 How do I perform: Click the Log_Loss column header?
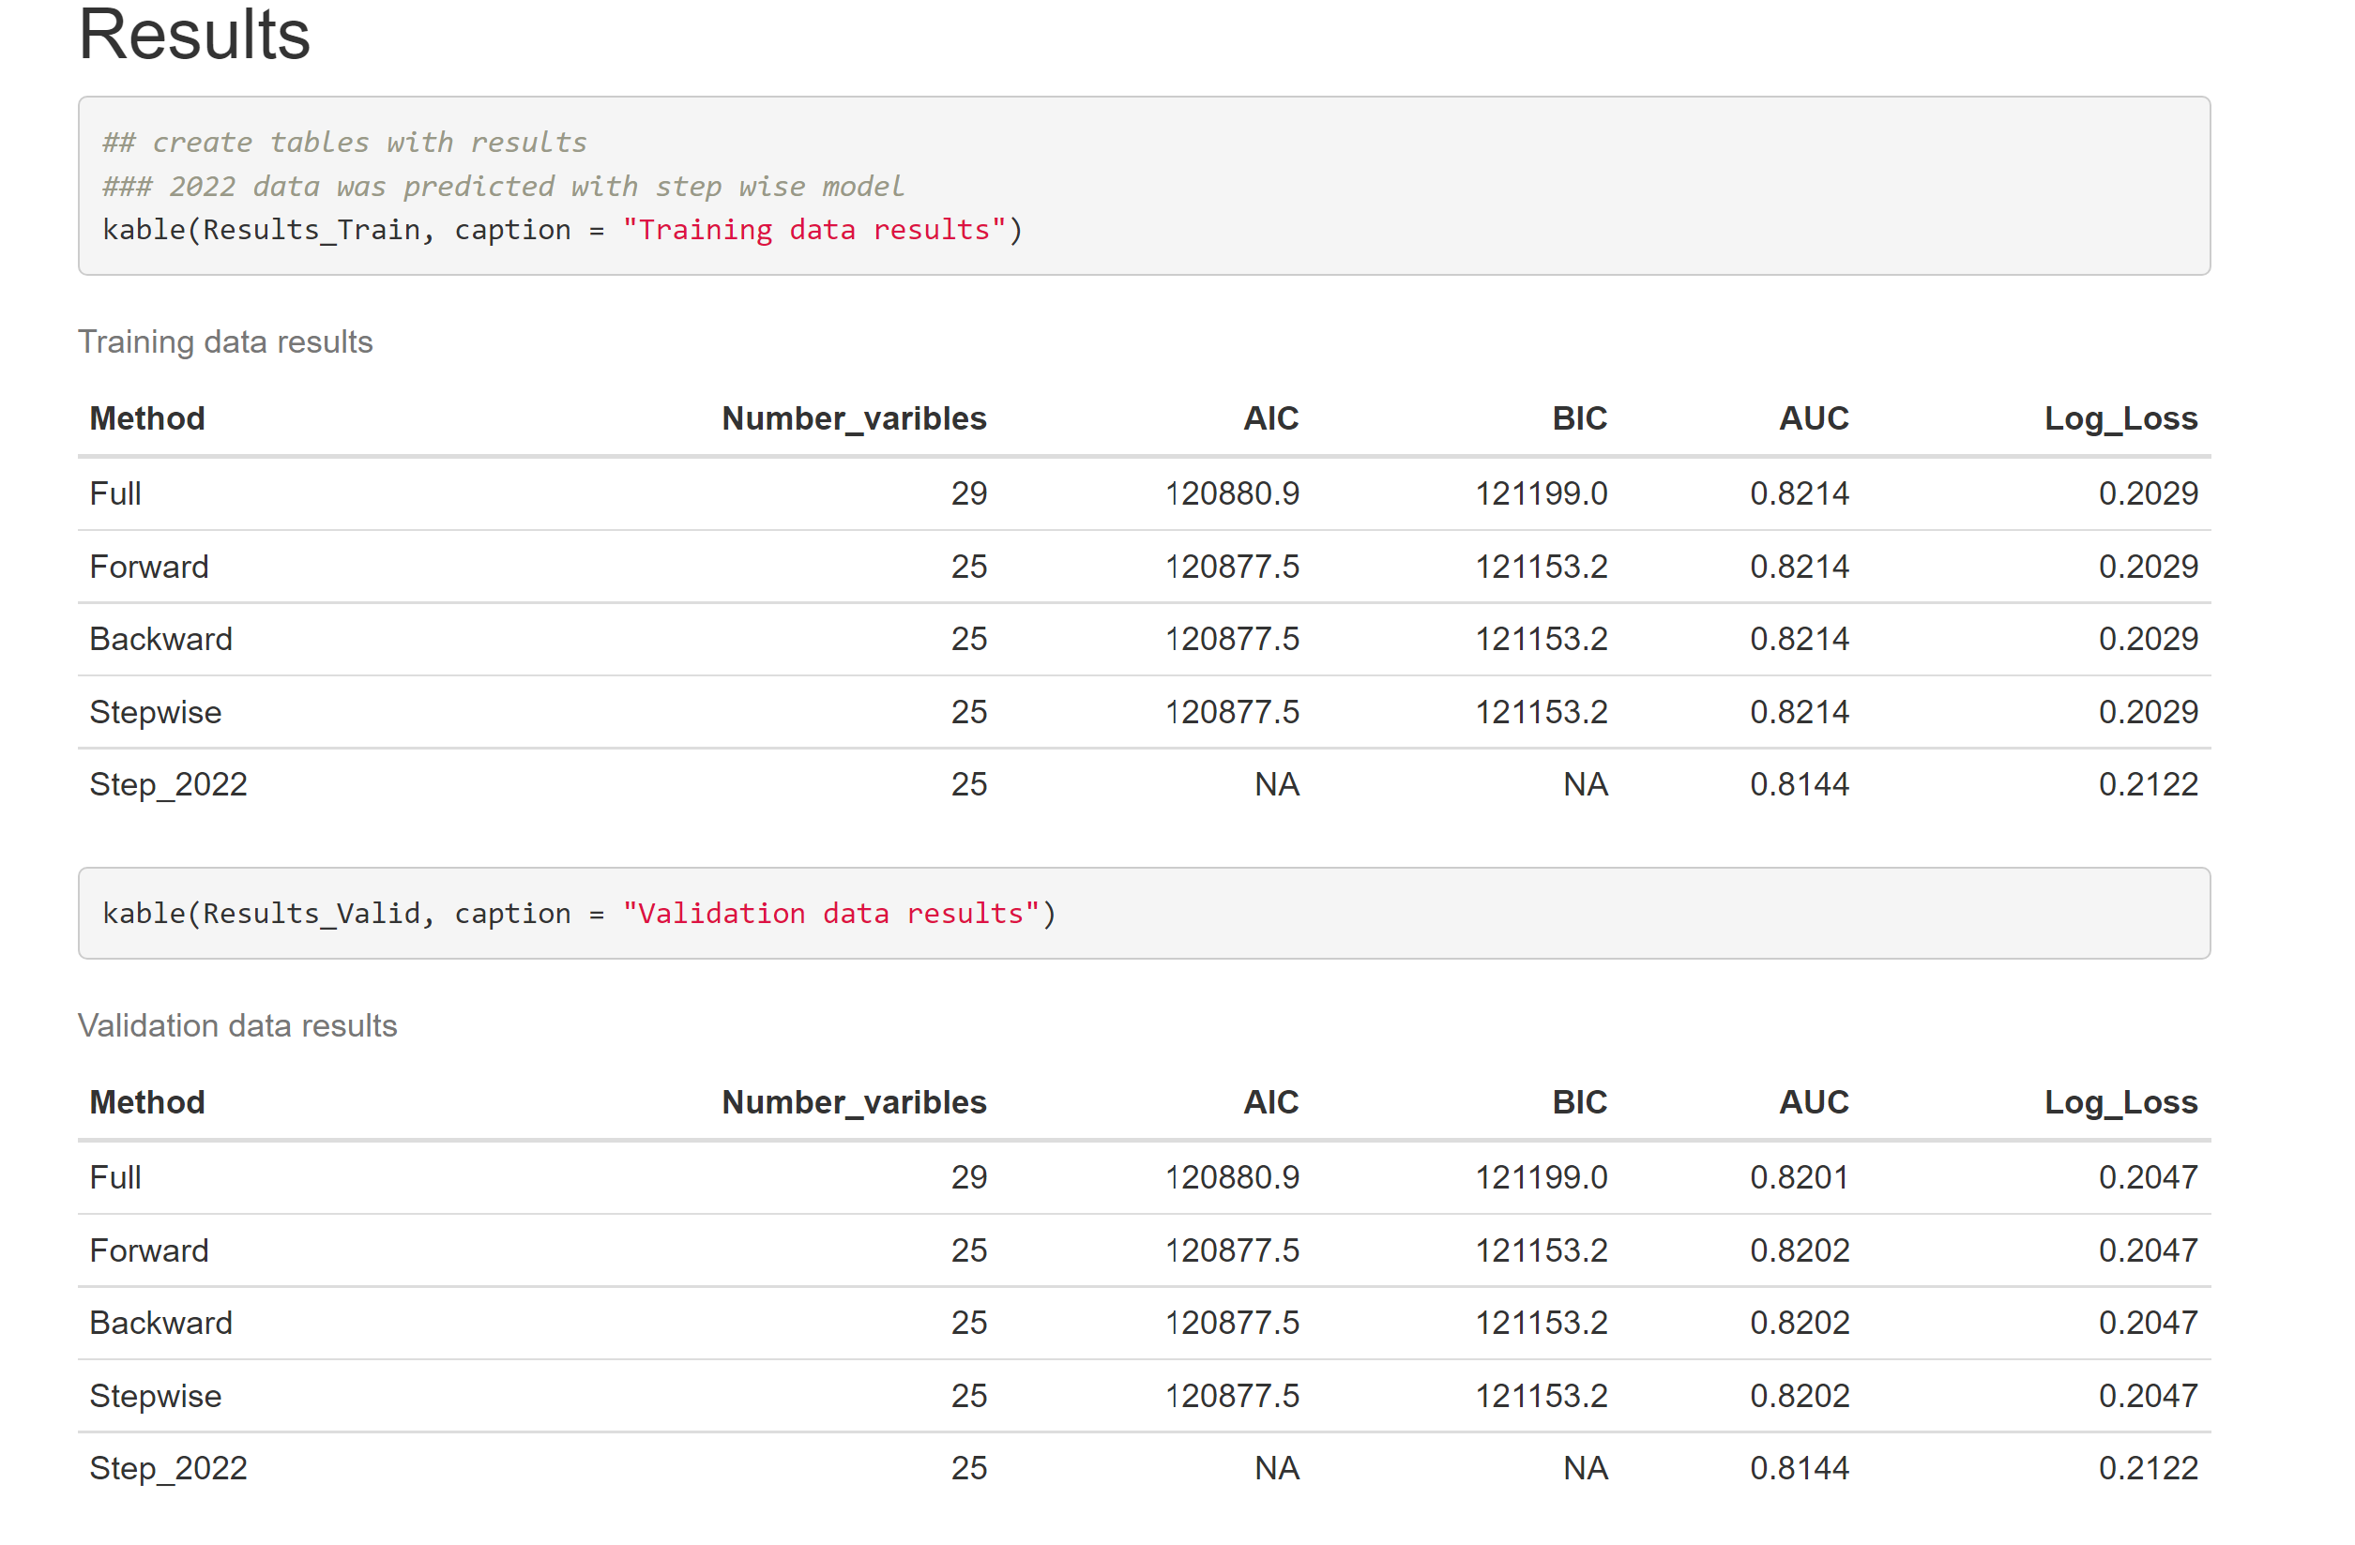pyautogui.click(x=2120, y=417)
